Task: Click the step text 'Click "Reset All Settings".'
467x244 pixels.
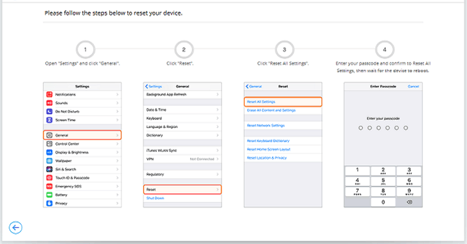Action: [x=283, y=63]
